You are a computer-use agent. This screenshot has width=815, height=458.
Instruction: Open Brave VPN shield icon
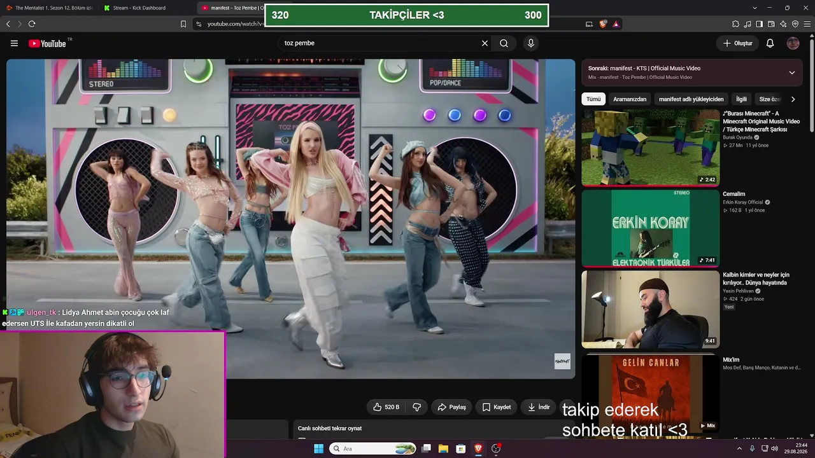794,24
